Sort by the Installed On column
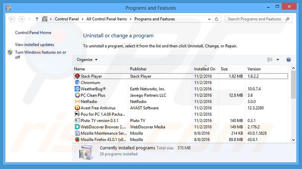302x169 pixels. (205, 69)
